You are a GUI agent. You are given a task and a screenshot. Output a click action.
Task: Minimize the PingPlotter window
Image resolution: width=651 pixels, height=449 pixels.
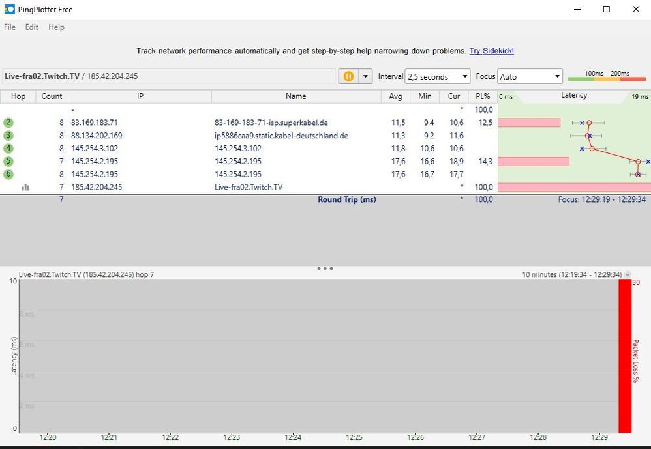[x=577, y=9]
